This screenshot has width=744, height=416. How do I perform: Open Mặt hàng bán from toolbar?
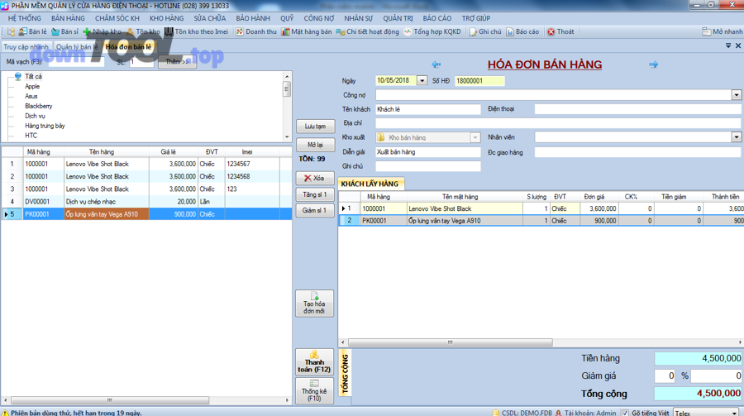point(307,32)
